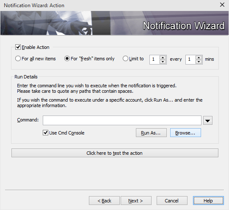229x210 pixels.
Task: Click here to test the action
Action: 115,153
